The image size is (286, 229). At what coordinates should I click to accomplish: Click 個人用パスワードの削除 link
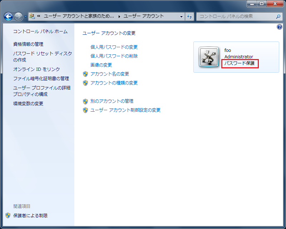[x=114, y=56]
